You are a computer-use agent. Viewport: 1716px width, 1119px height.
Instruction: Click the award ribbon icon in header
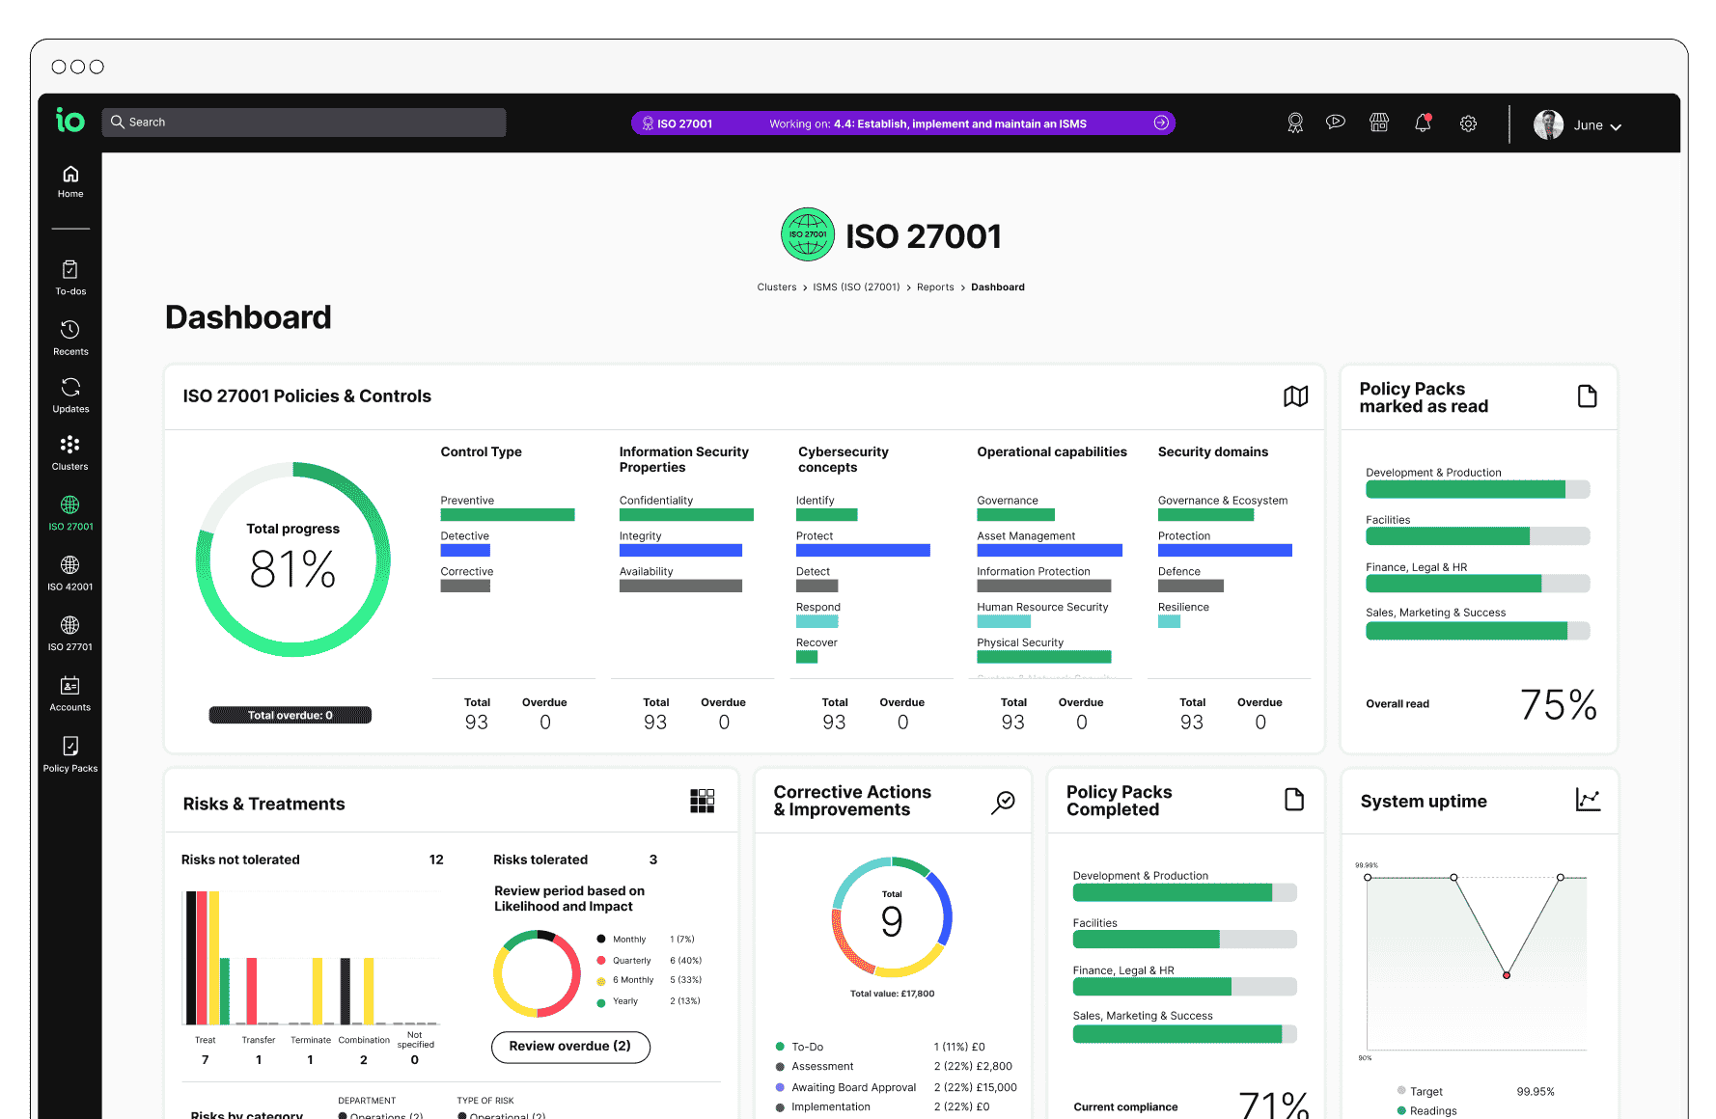(x=1295, y=123)
